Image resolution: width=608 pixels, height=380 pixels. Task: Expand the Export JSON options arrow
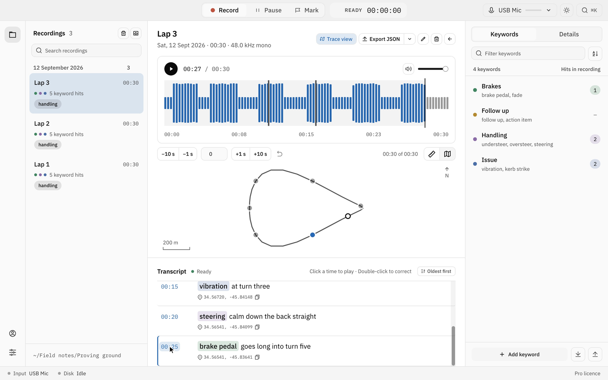point(410,39)
